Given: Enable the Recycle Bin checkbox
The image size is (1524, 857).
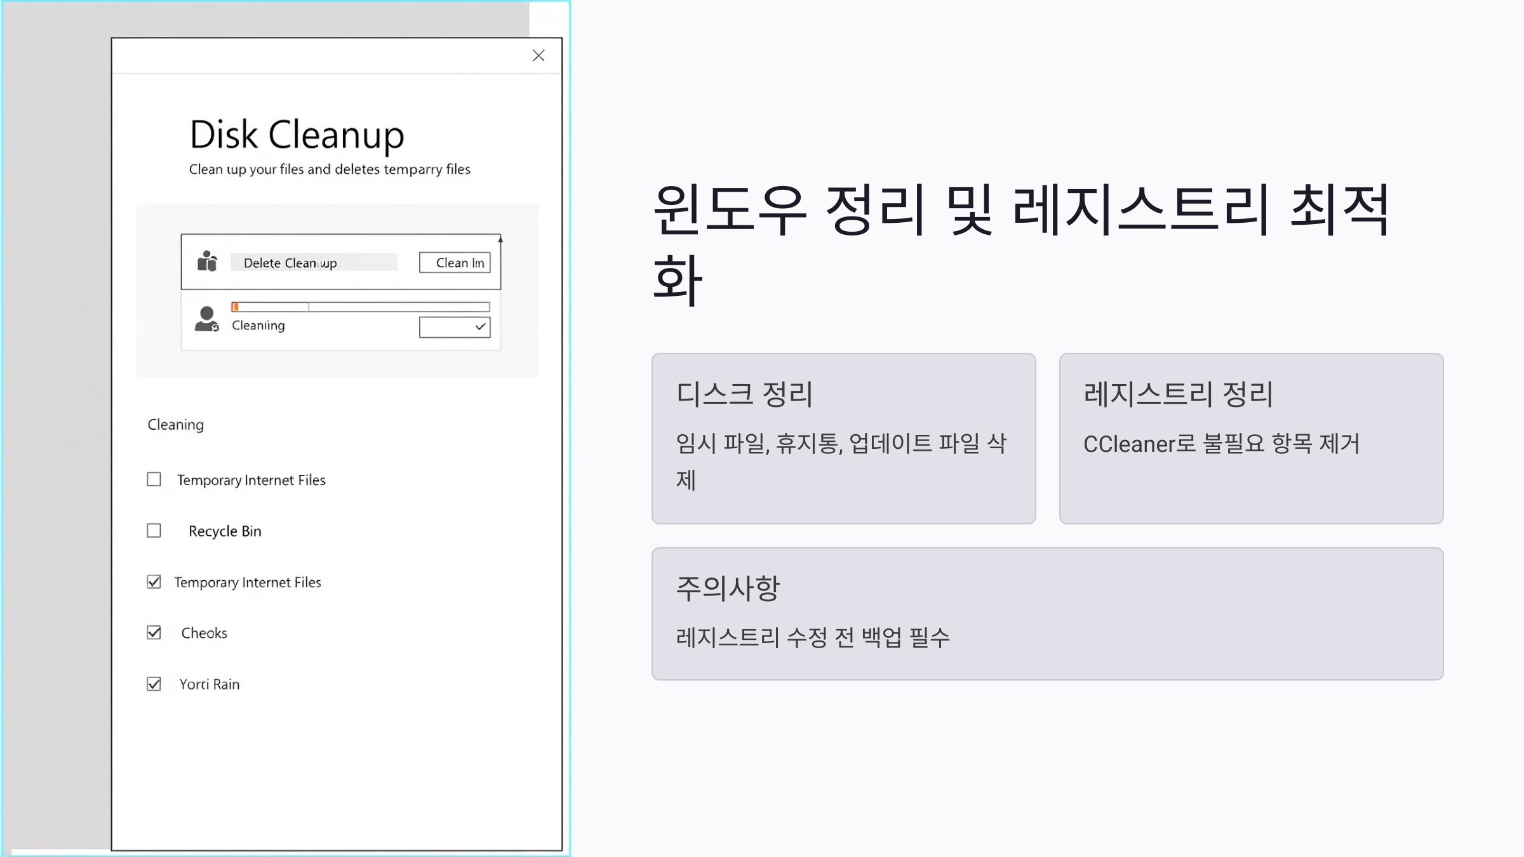Looking at the screenshot, I should pyautogui.click(x=154, y=531).
